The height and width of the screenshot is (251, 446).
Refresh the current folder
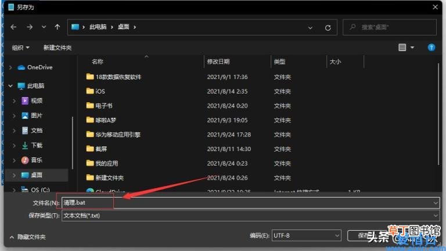(x=328, y=28)
